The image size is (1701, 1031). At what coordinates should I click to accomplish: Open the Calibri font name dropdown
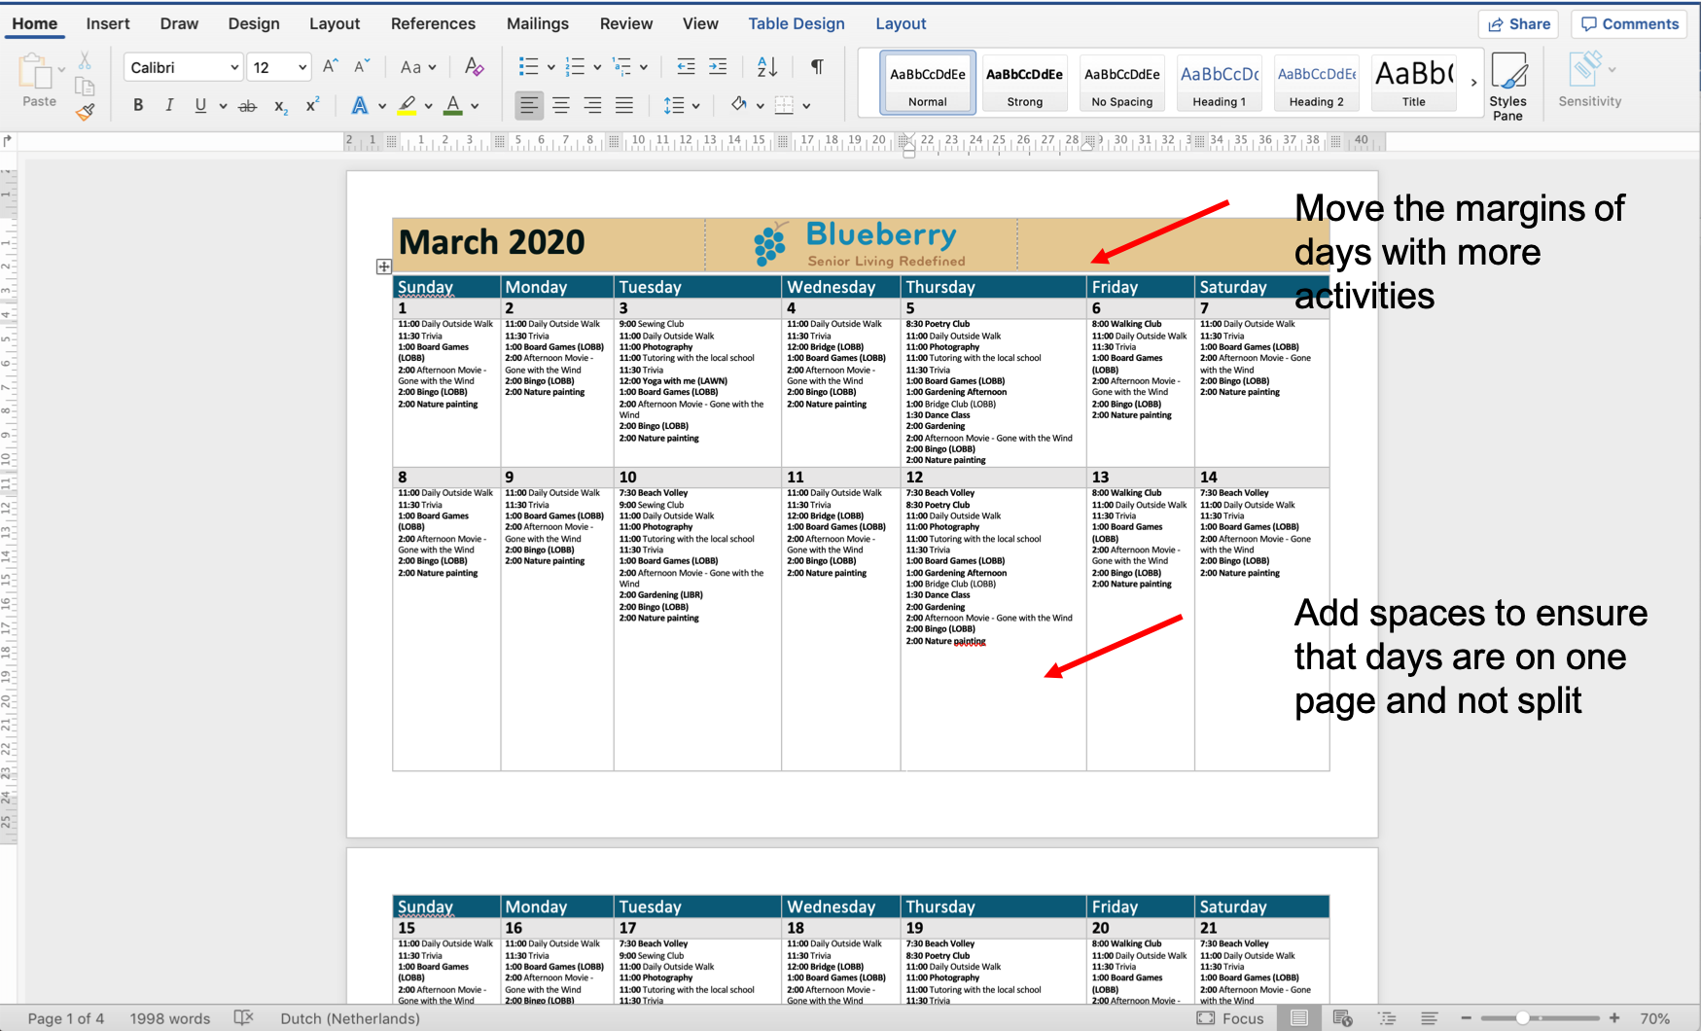[x=234, y=67]
